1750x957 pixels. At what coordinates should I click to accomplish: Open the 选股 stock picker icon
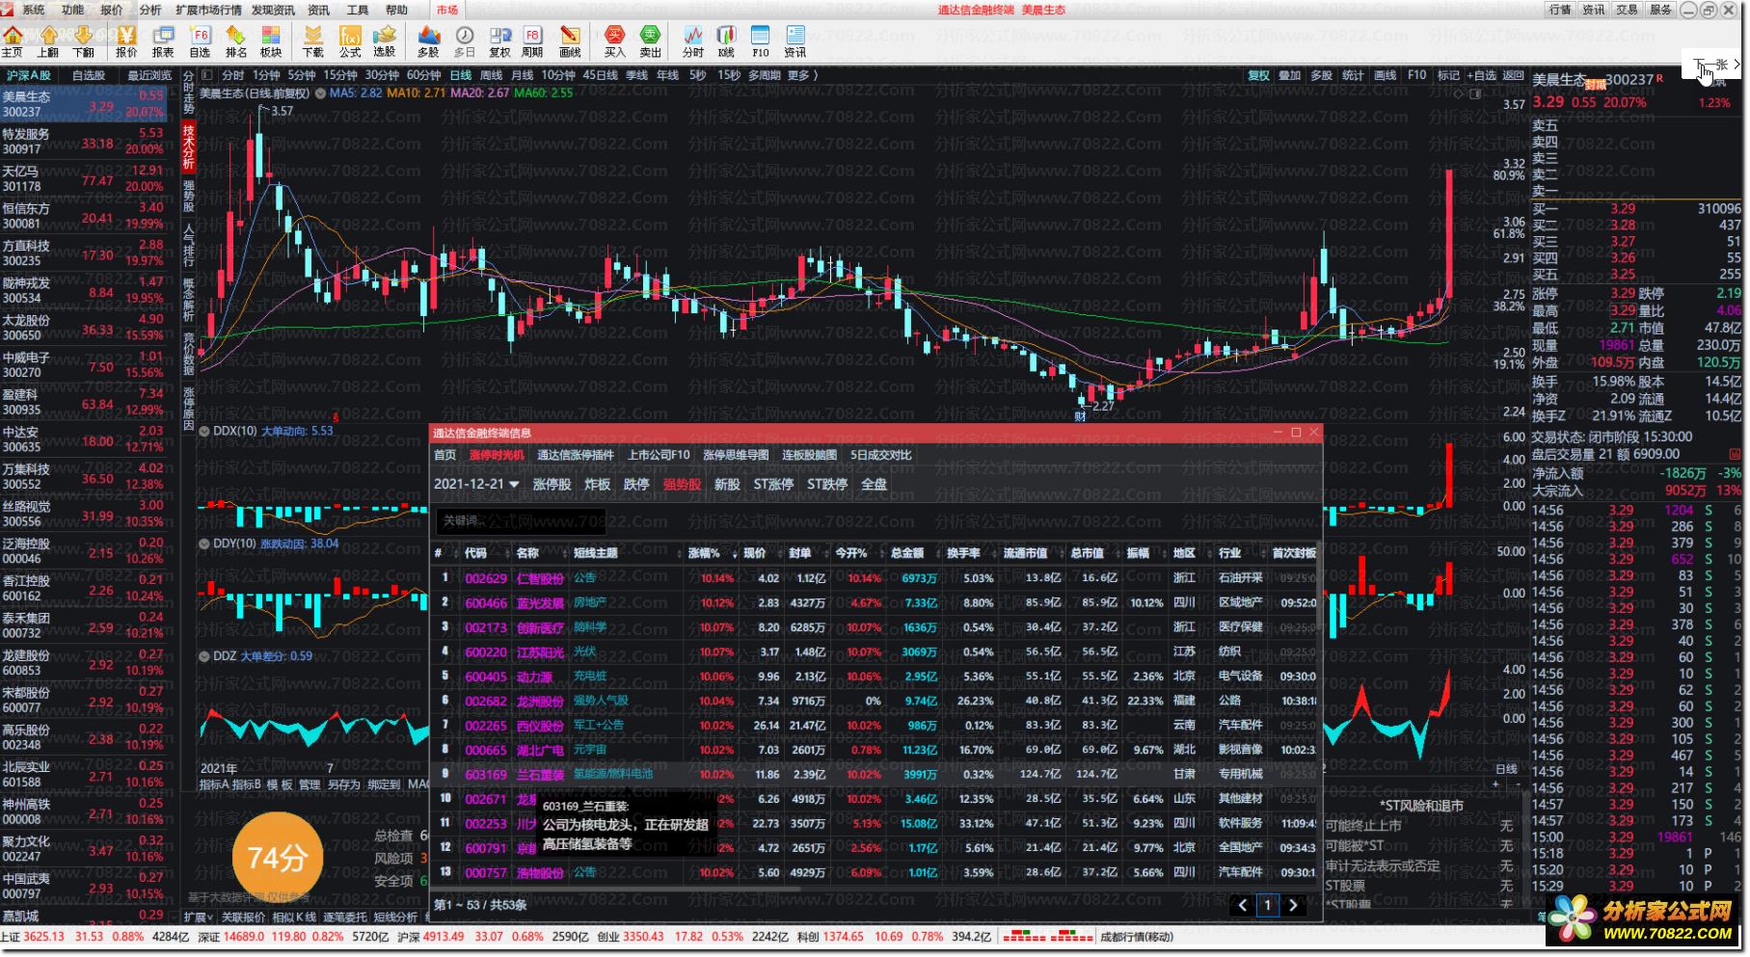click(x=385, y=41)
